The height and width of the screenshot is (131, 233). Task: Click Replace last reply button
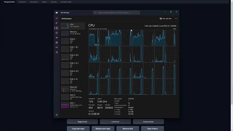[103, 128]
